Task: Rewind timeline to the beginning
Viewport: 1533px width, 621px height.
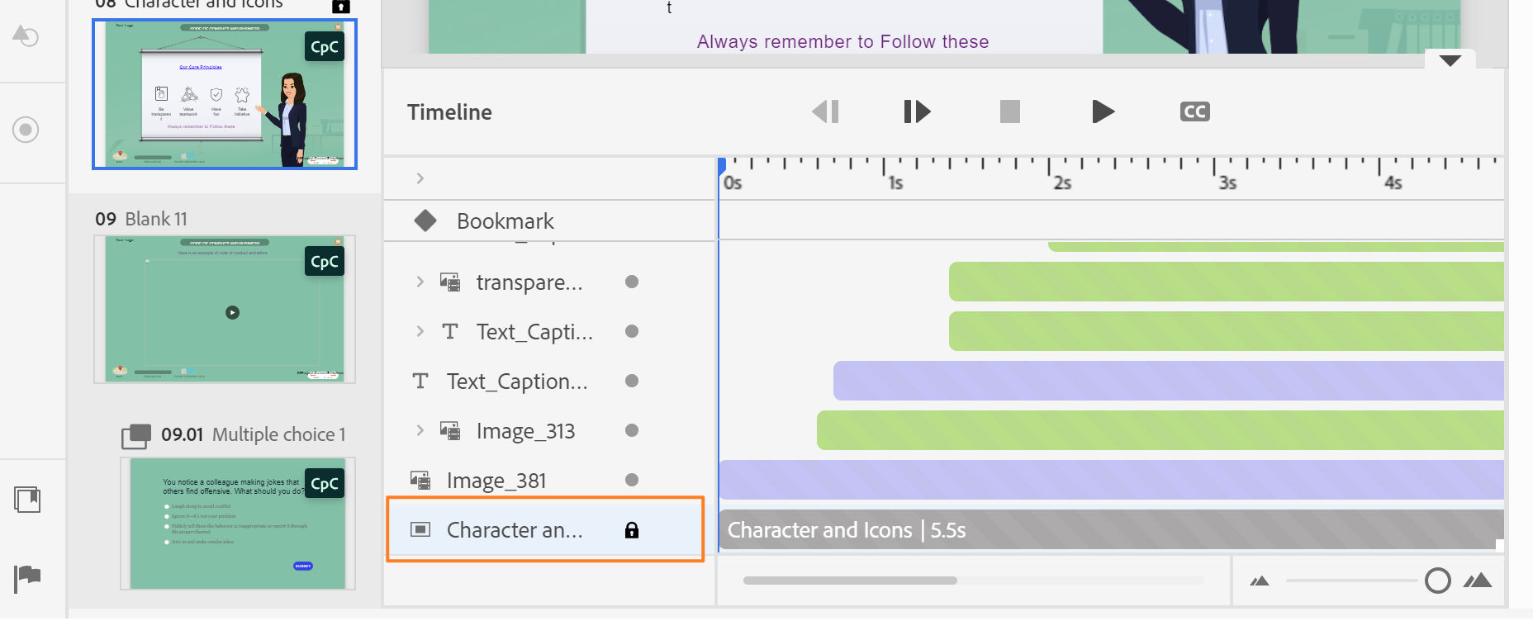Action: 825,111
